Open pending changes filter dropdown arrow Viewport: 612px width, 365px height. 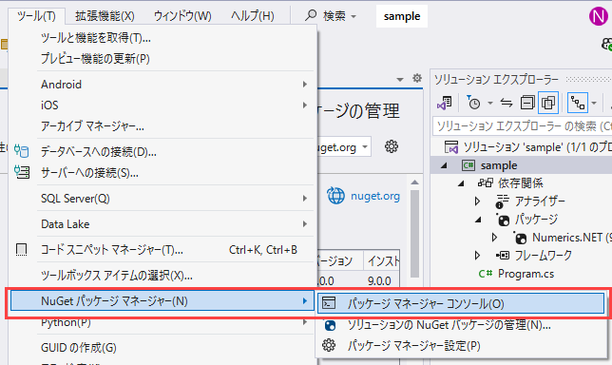point(490,103)
